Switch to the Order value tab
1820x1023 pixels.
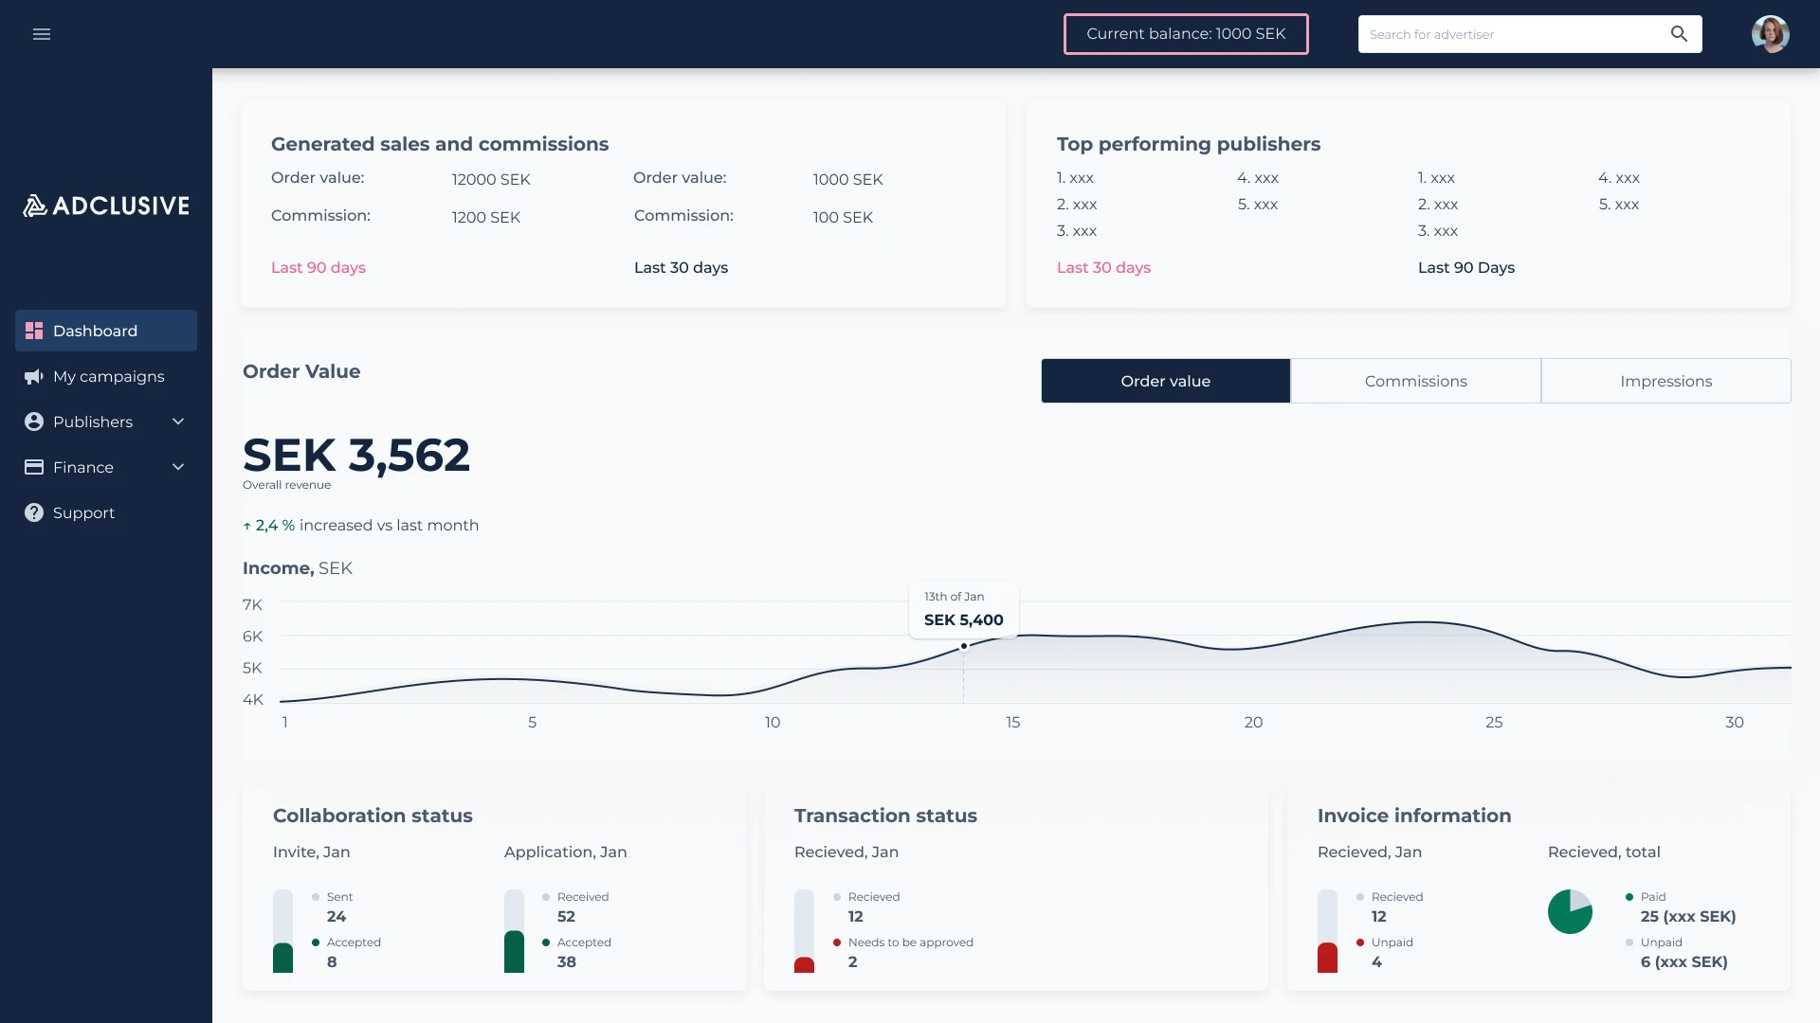click(x=1165, y=381)
